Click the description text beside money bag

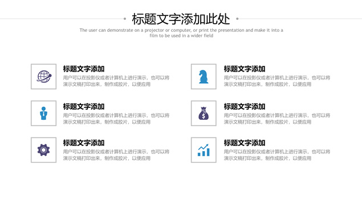click(277, 119)
